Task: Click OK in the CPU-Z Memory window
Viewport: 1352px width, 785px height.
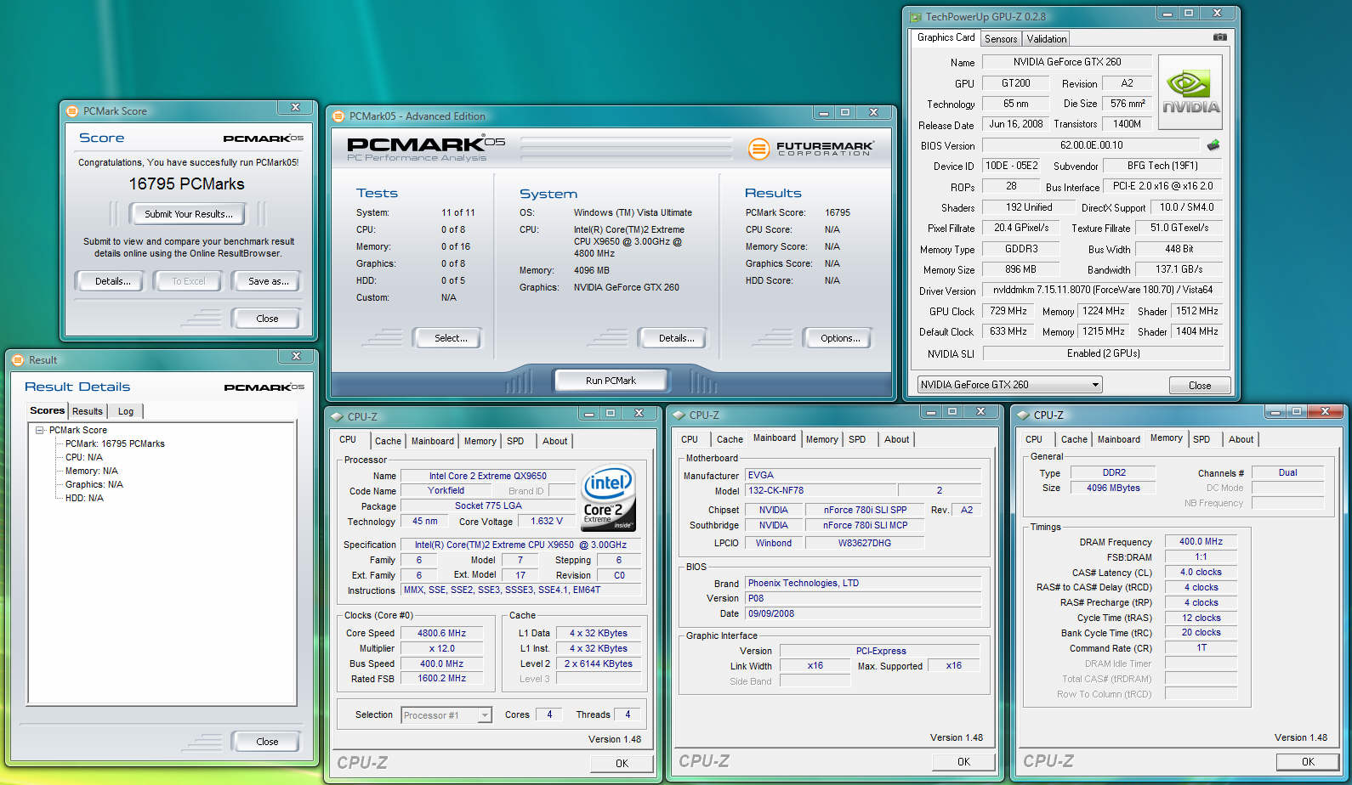Action: tap(1308, 762)
